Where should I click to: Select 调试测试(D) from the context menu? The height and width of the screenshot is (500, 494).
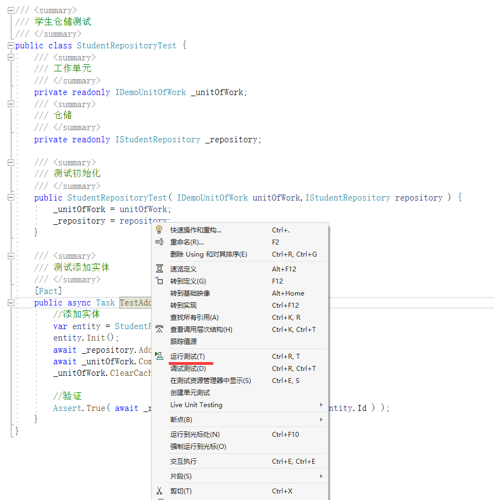pos(188,368)
